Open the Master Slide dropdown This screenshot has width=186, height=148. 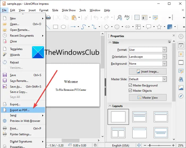[148, 79]
